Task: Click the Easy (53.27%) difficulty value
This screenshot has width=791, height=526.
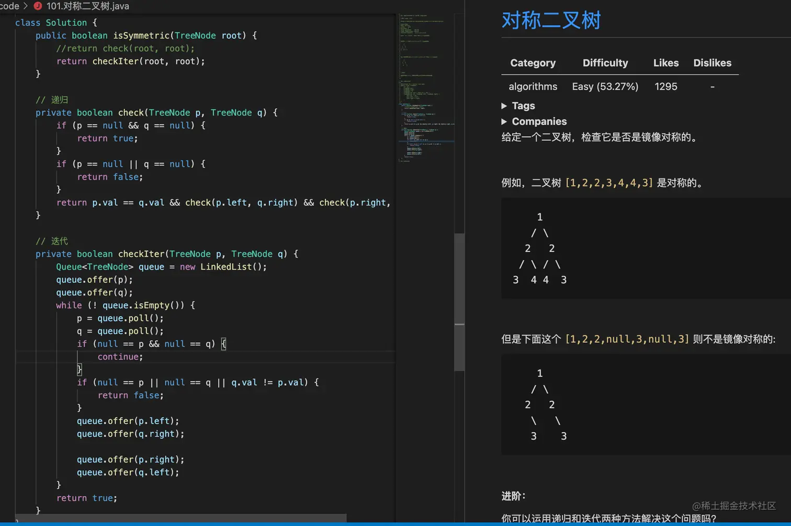Action: pyautogui.click(x=605, y=86)
